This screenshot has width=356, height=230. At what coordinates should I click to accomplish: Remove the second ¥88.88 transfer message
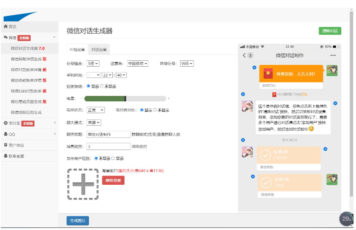(x=253, y=176)
